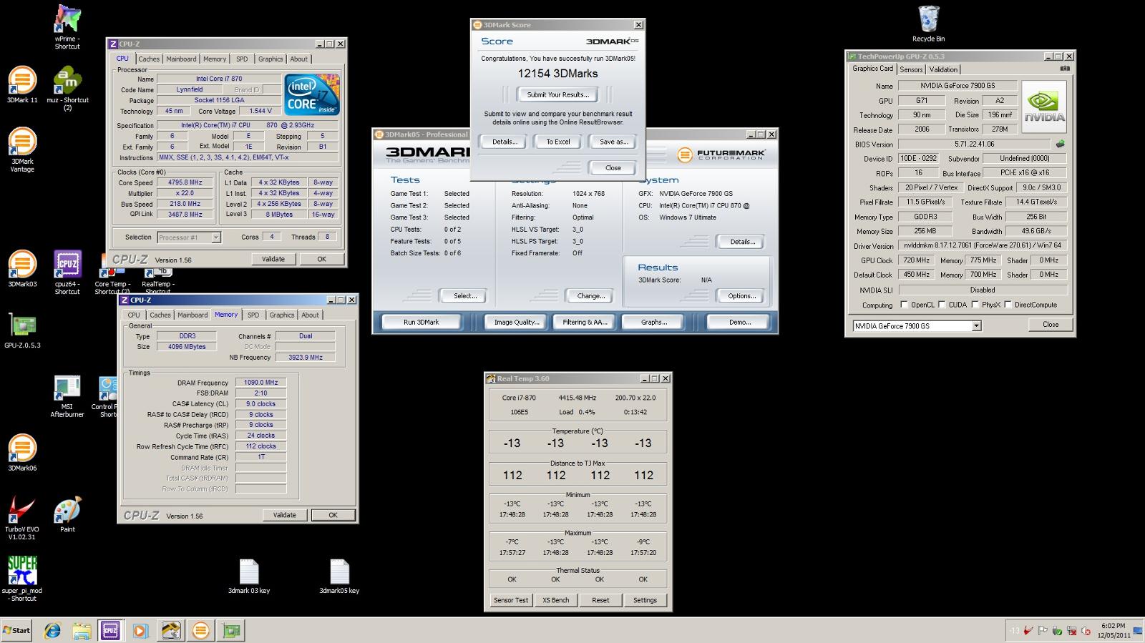Expand GPU selection dropdown in GPU-Z
The image size is (1145, 643).
pyautogui.click(x=976, y=326)
